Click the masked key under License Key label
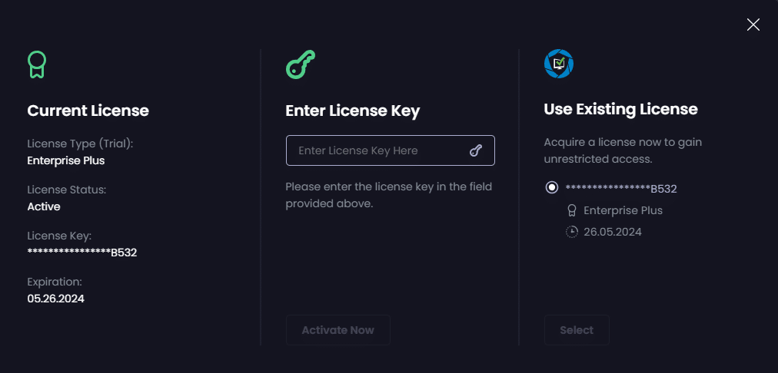778x373 pixels. [x=81, y=252]
